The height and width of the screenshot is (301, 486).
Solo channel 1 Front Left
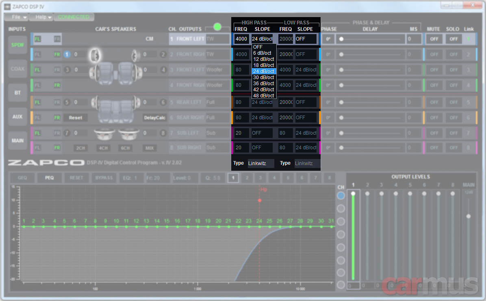coord(453,39)
